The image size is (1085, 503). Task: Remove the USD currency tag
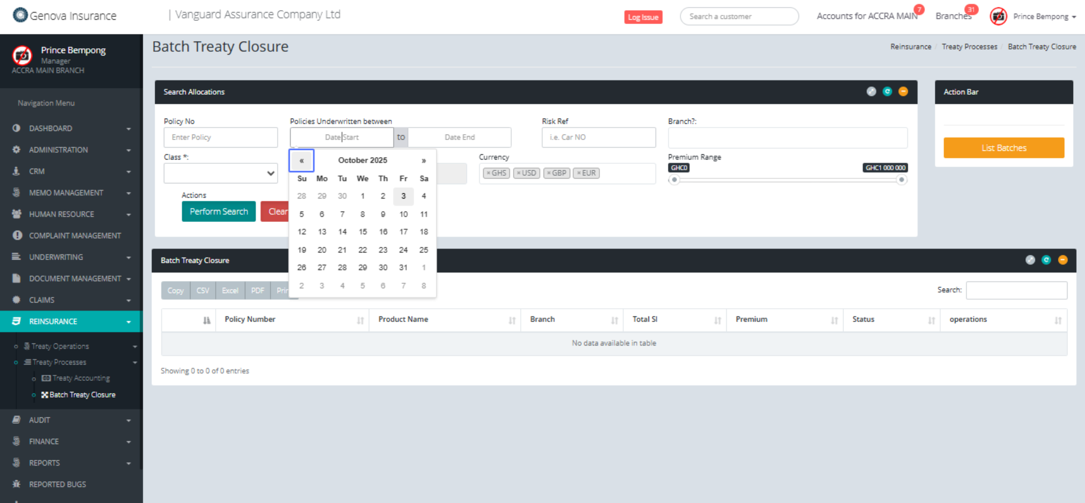pyautogui.click(x=519, y=173)
